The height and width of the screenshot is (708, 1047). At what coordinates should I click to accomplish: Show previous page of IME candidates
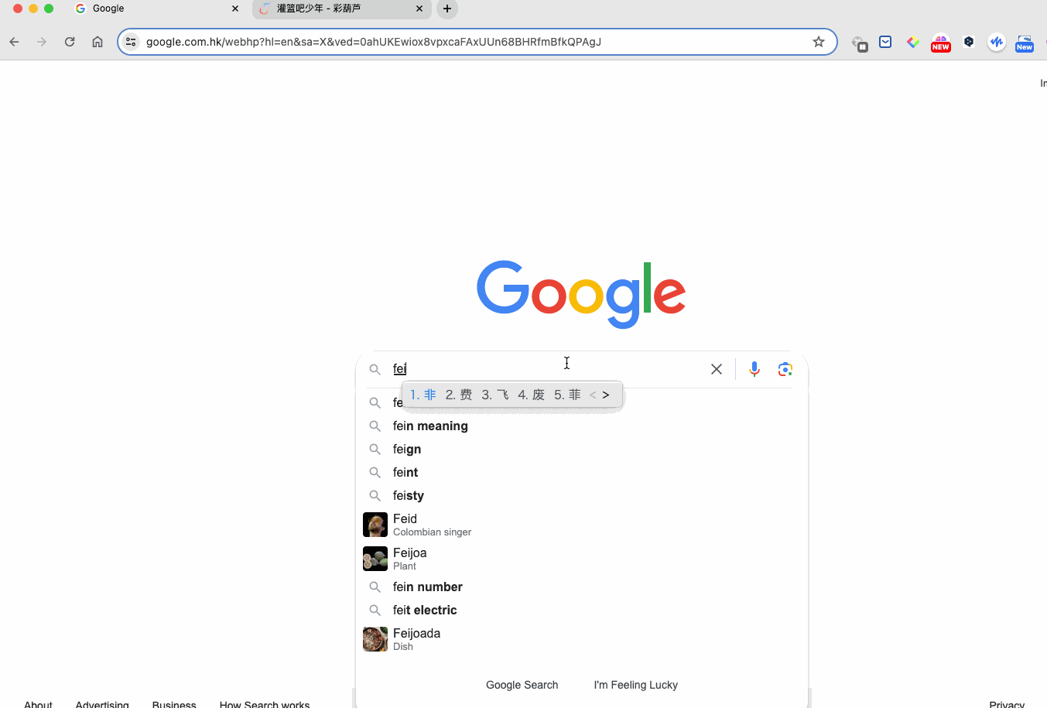[x=594, y=395]
